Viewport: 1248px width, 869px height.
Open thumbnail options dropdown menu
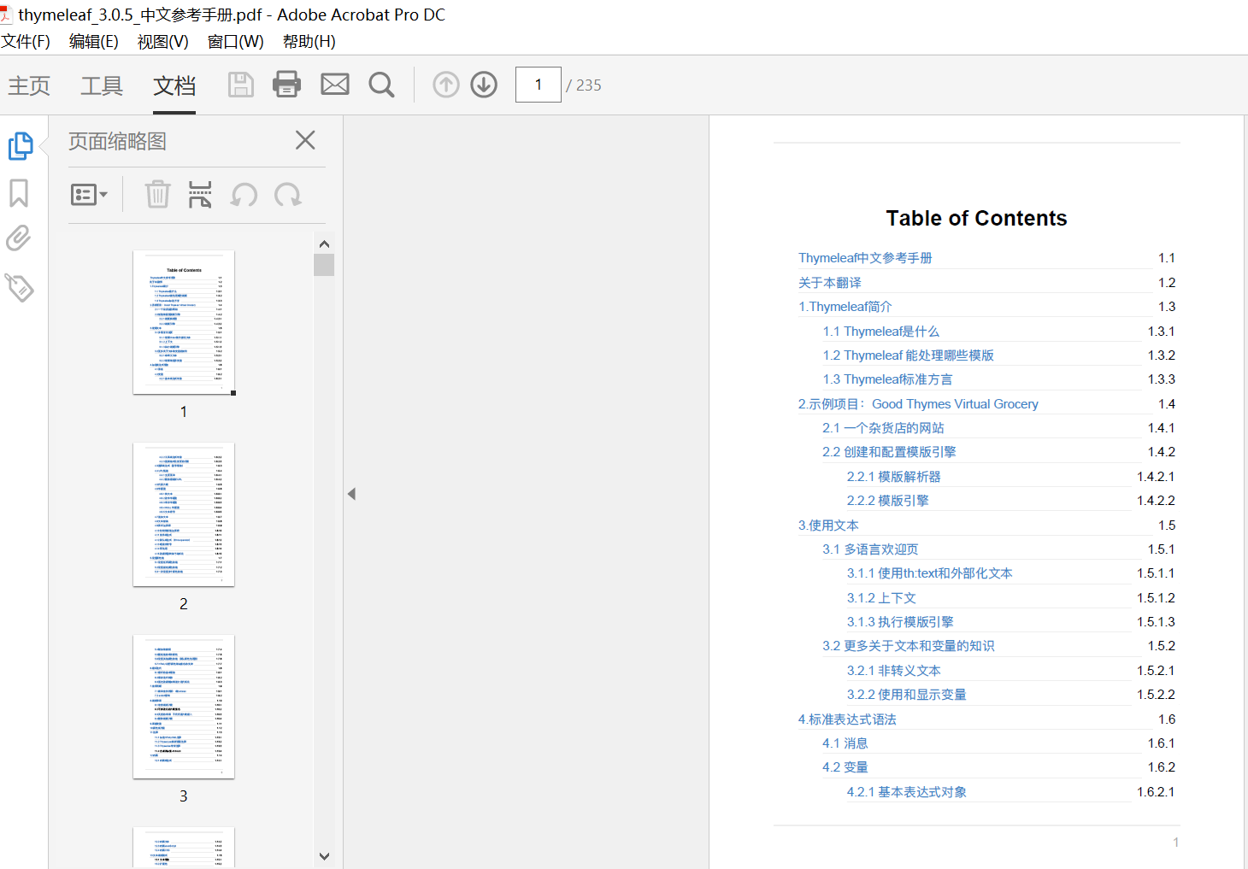[89, 195]
